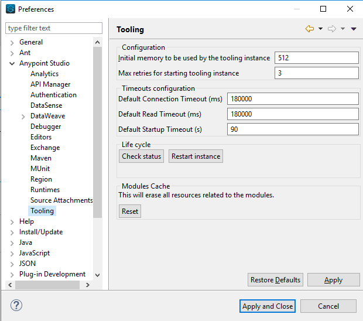Click the Default Startup Timeout field
Image resolution: width=363 pixels, height=321 pixels.
[x=293, y=129]
